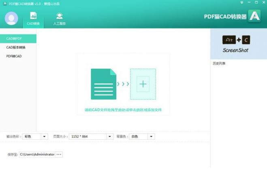Open the CAD转换 tab

[x=33, y=19]
